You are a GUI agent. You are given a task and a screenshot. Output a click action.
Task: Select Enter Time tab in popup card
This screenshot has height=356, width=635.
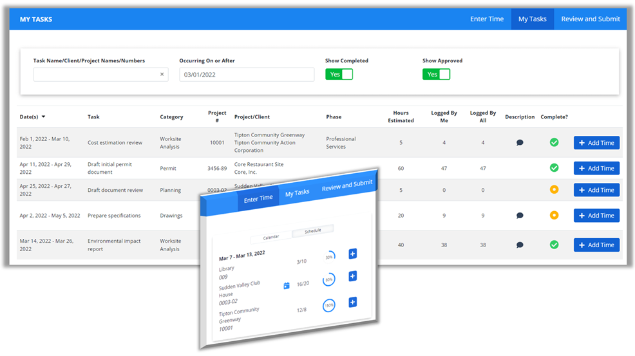[258, 199]
